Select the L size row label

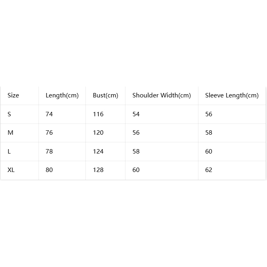click(9, 152)
